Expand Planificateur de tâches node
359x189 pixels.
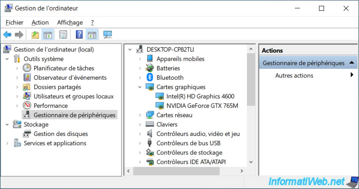click(x=17, y=68)
